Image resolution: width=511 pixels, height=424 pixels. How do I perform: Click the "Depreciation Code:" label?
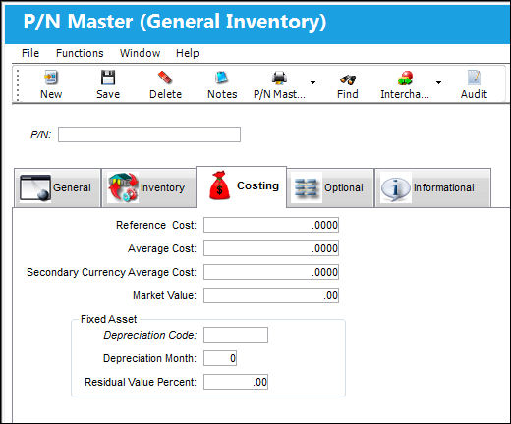(x=150, y=335)
